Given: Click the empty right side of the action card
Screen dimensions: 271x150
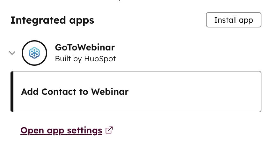Looking at the screenshot, I should pos(207,92).
